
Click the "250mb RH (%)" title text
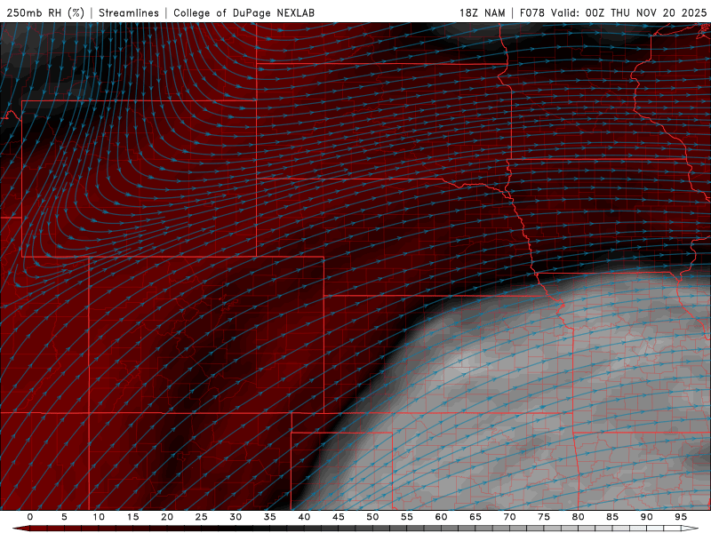[x=45, y=13]
